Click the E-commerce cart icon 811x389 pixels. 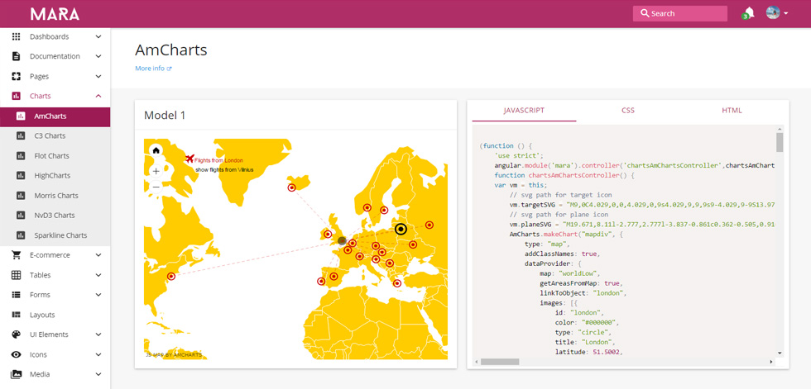click(16, 255)
